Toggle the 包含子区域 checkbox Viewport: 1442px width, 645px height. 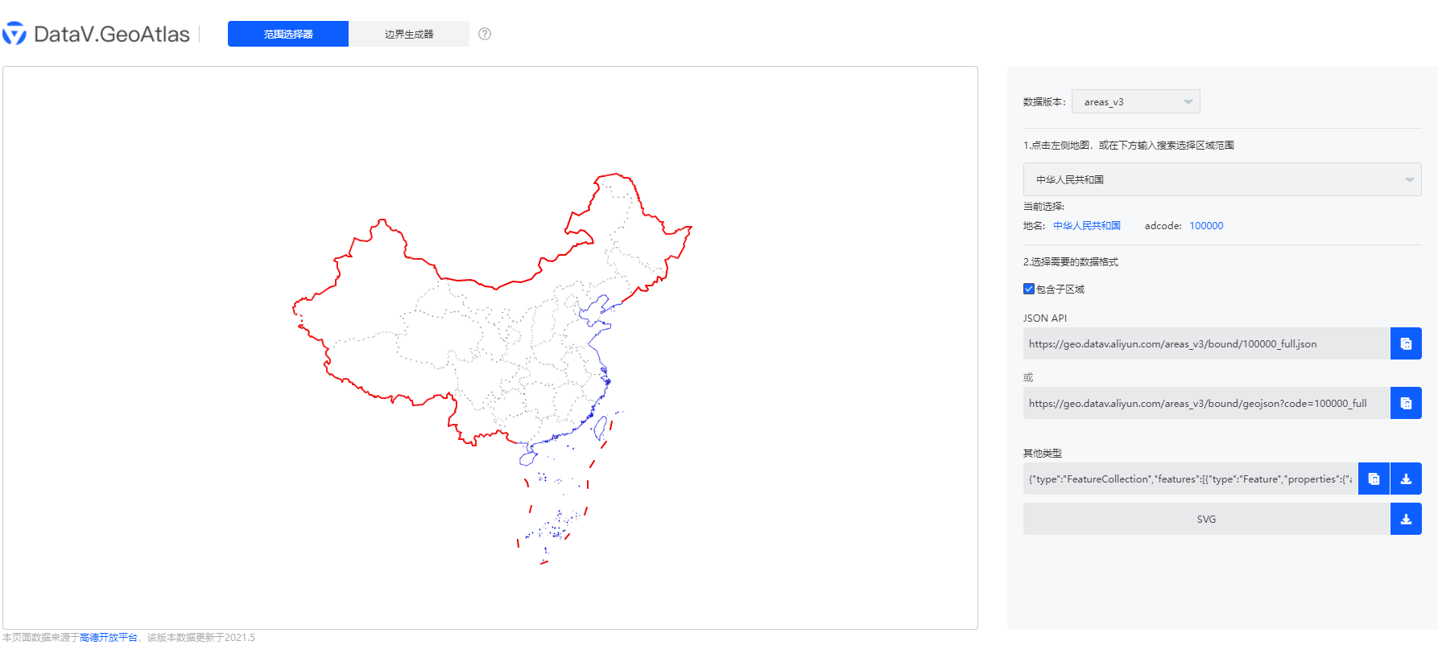point(1029,289)
